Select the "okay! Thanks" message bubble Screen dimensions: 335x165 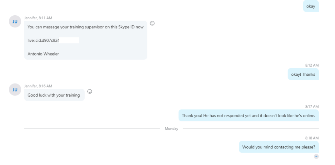[x=303, y=74]
